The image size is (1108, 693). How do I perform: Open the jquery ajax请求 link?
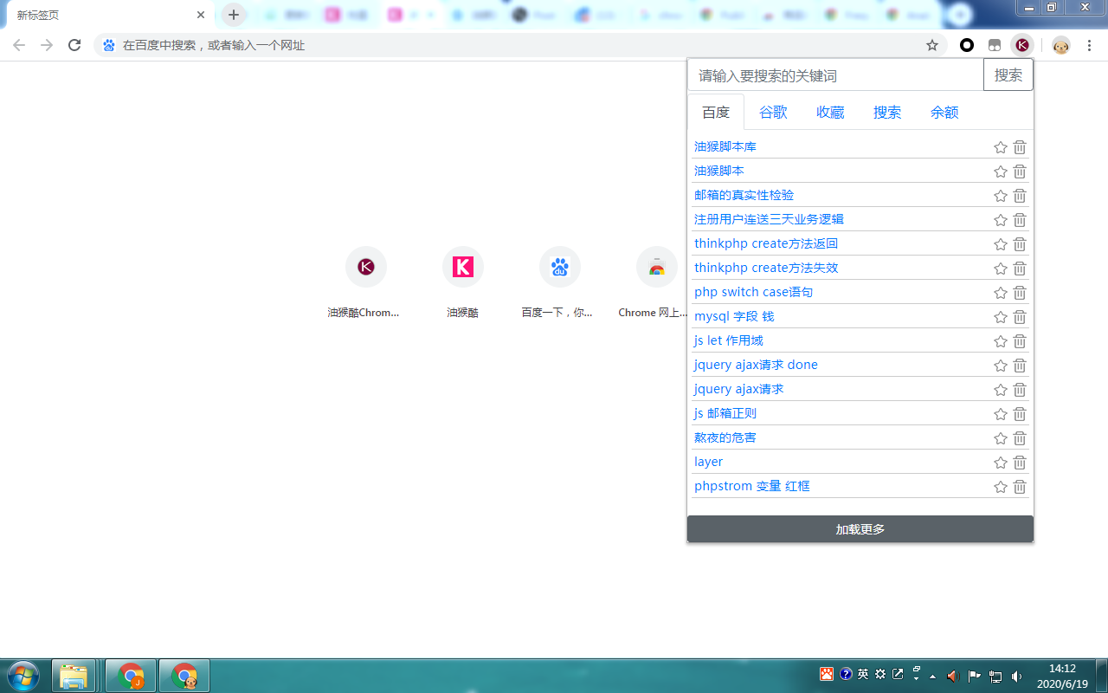(739, 390)
